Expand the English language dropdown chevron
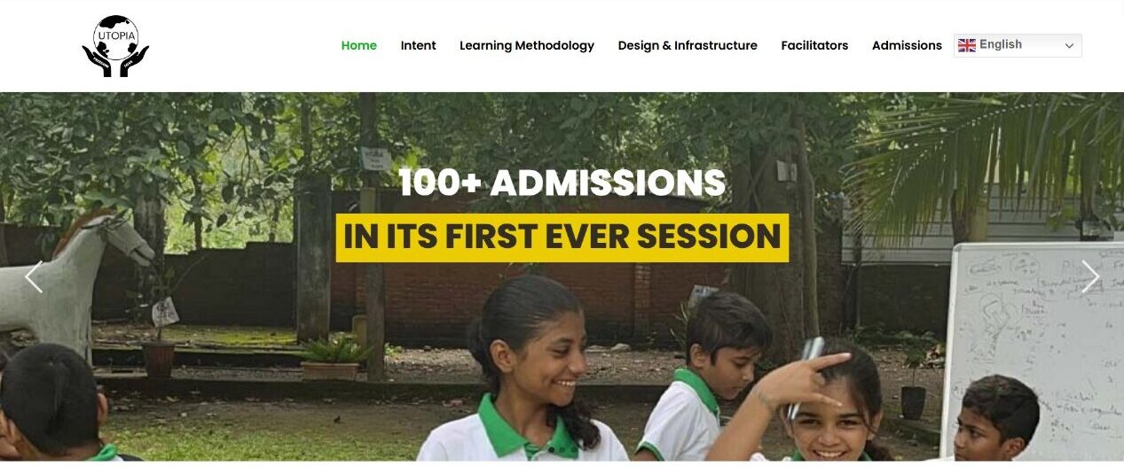 pos(1069,45)
